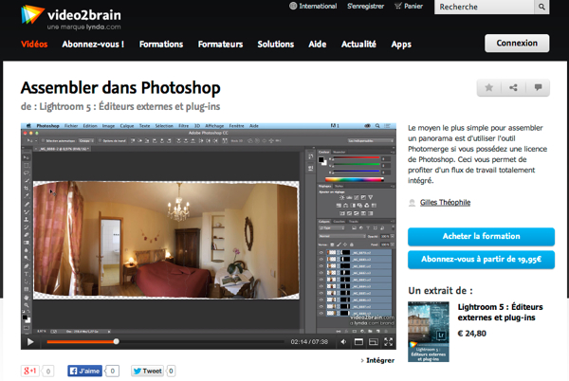Open Gilles Théophile author link

446,202
